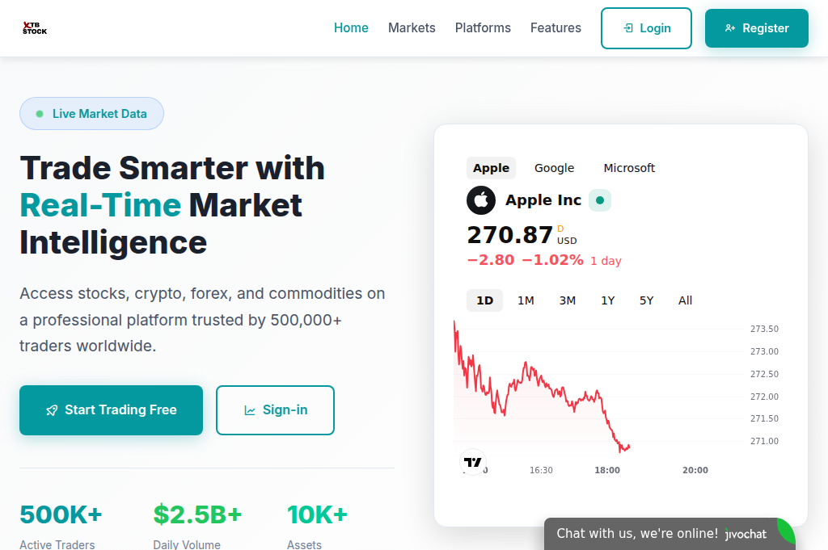This screenshot has width=828, height=550.
Task: Select the TradingView icon on the chart
Action: point(472,462)
